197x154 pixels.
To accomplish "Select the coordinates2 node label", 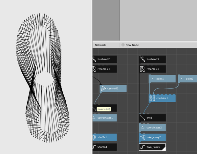I will (154, 128).
